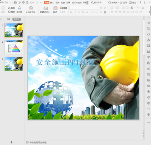Decrease indent level icon
Screen dimensions: 151x145
pyautogui.click(x=123, y=8)
